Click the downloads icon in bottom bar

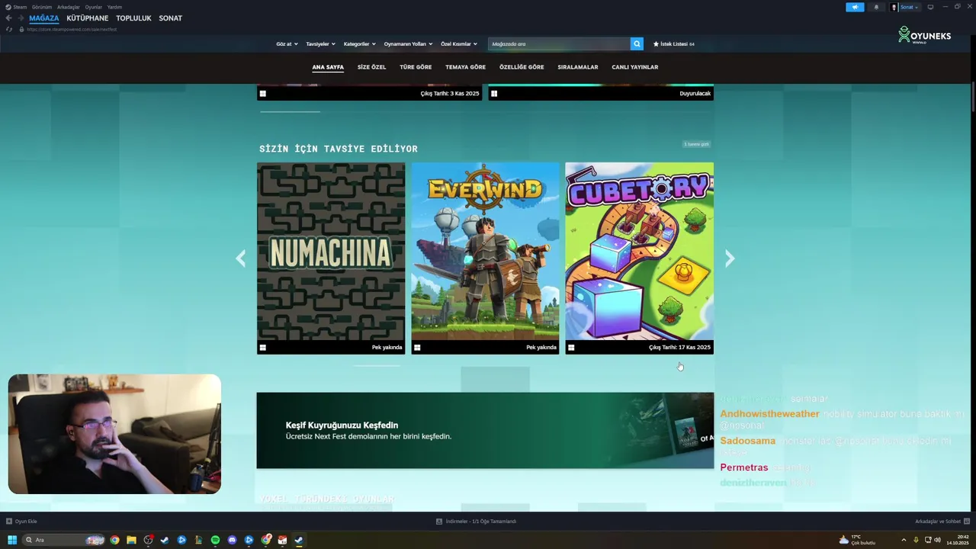439,522
